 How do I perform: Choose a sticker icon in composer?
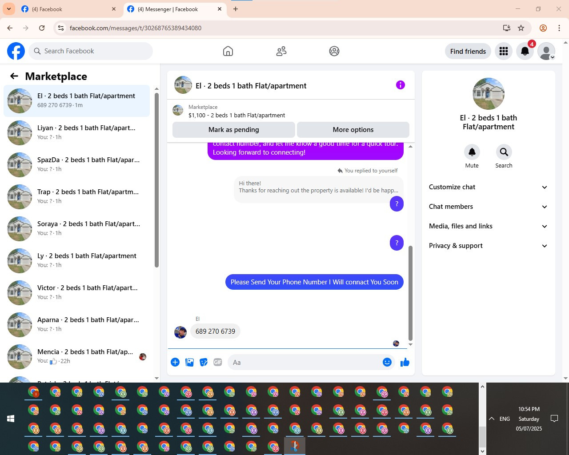(x=204, y=362)
